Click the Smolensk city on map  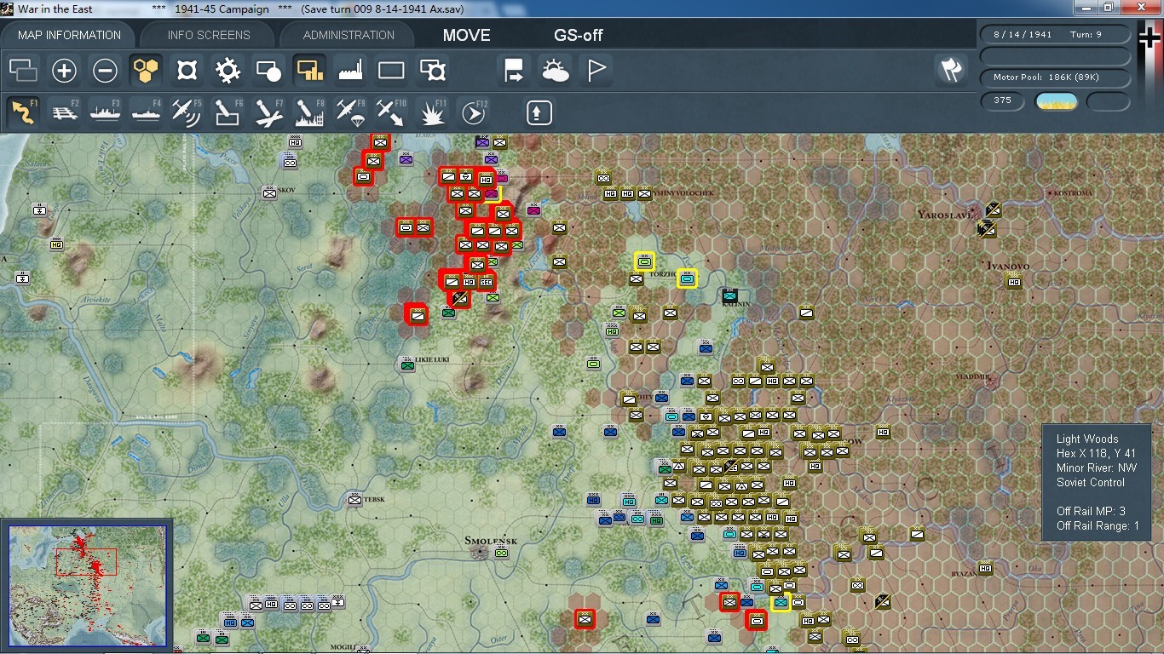(481, 552)
